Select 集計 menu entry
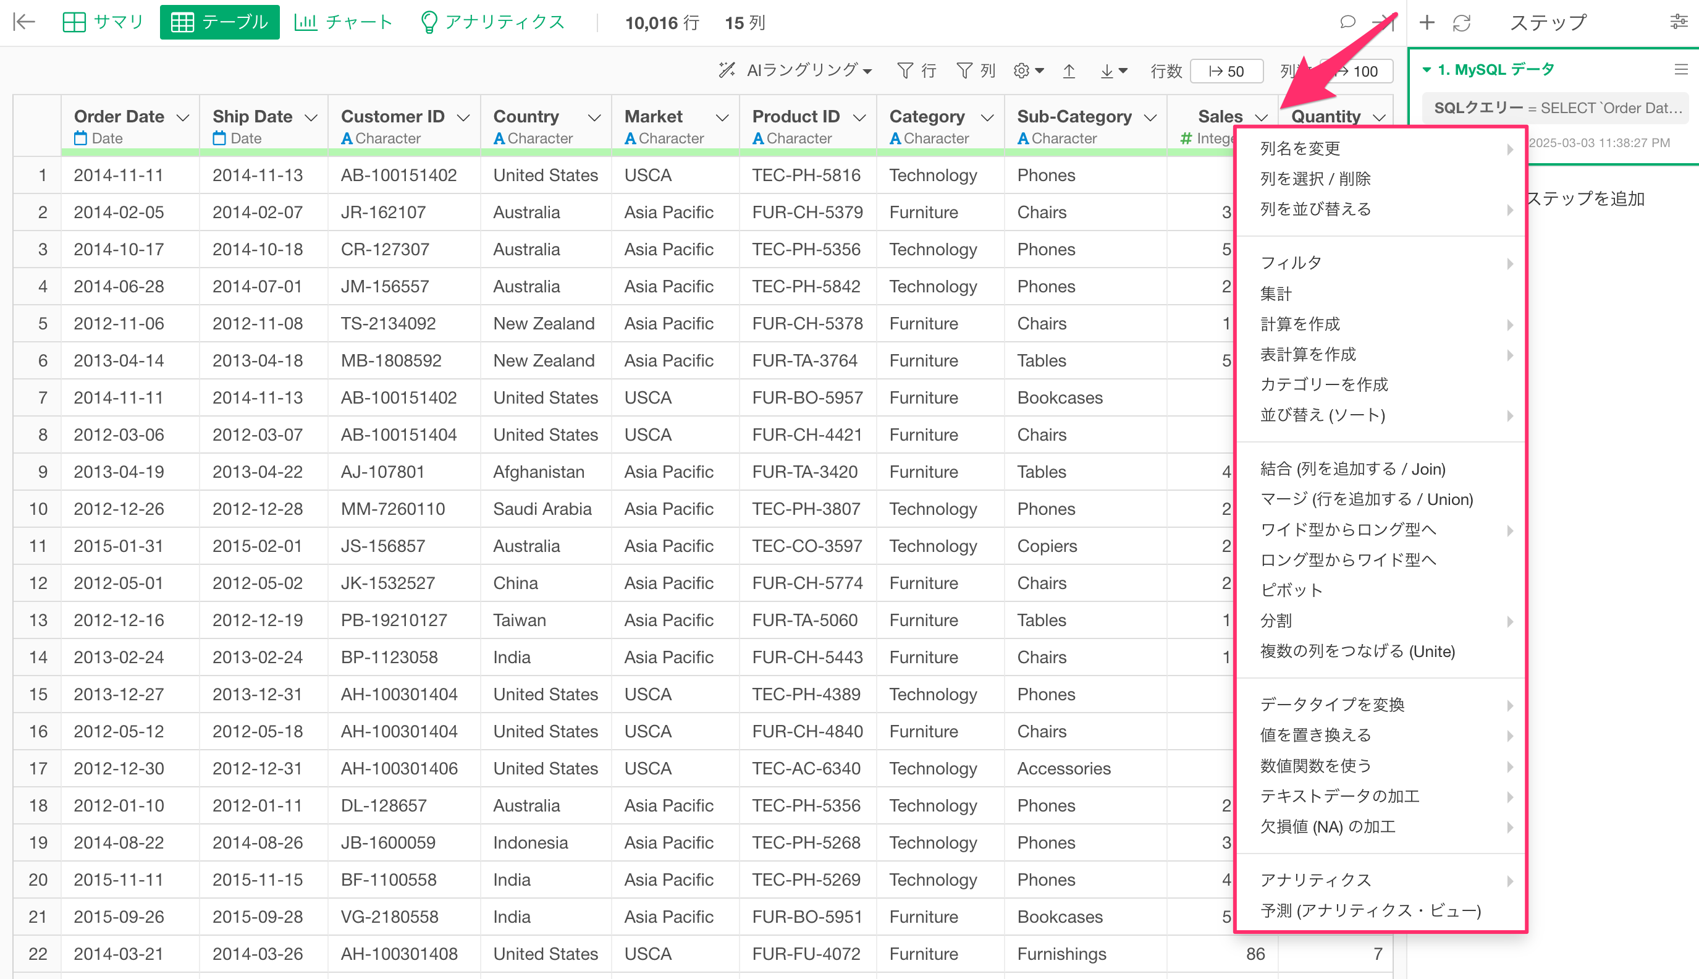Screen dimensions: 1699x979 click(1276, 293)
